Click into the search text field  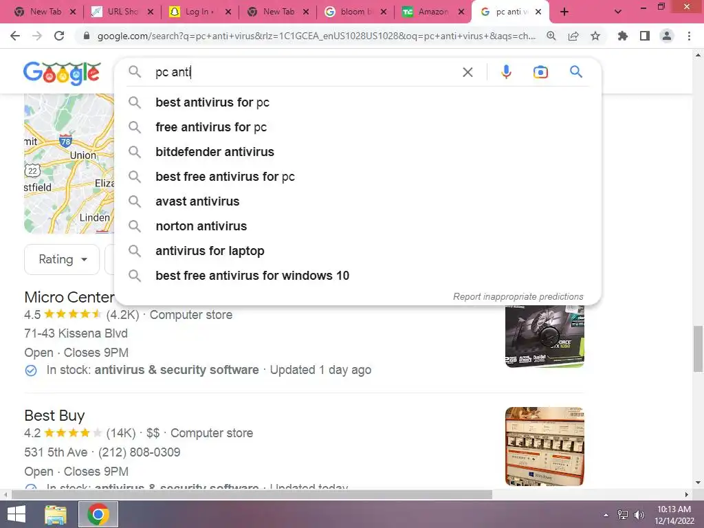click(x=305, y=71)
